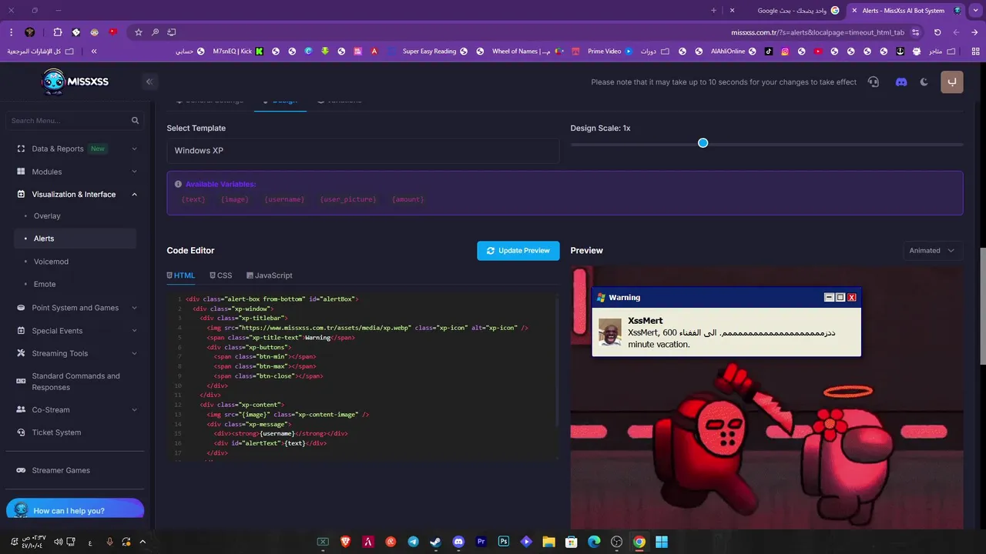
Task: Click Available Variables info icon
Action: [x=179, y=185]
